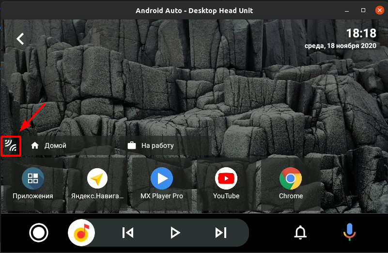Open the Yandex Music player icon
The width and height of the screenshot is (388, 253).
81,233
